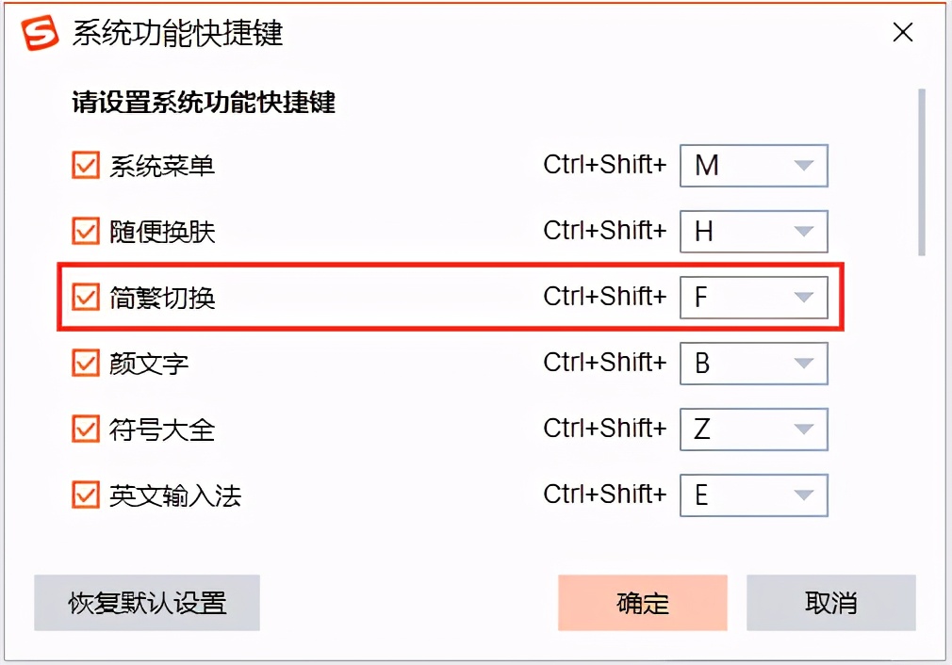Uncheck the 符号大全 option

(86, 429)
